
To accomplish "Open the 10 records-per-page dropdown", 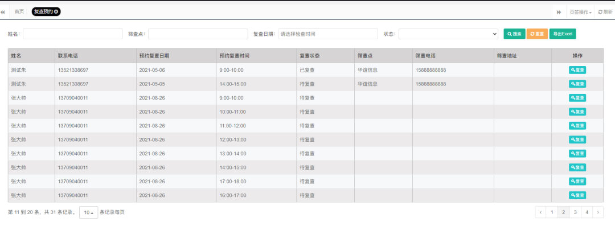I will tap(89, 213).
